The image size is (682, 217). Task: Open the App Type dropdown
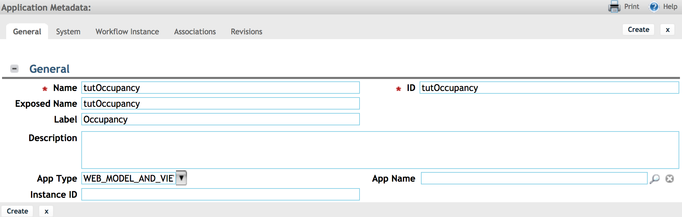click(x=181, y=178)
